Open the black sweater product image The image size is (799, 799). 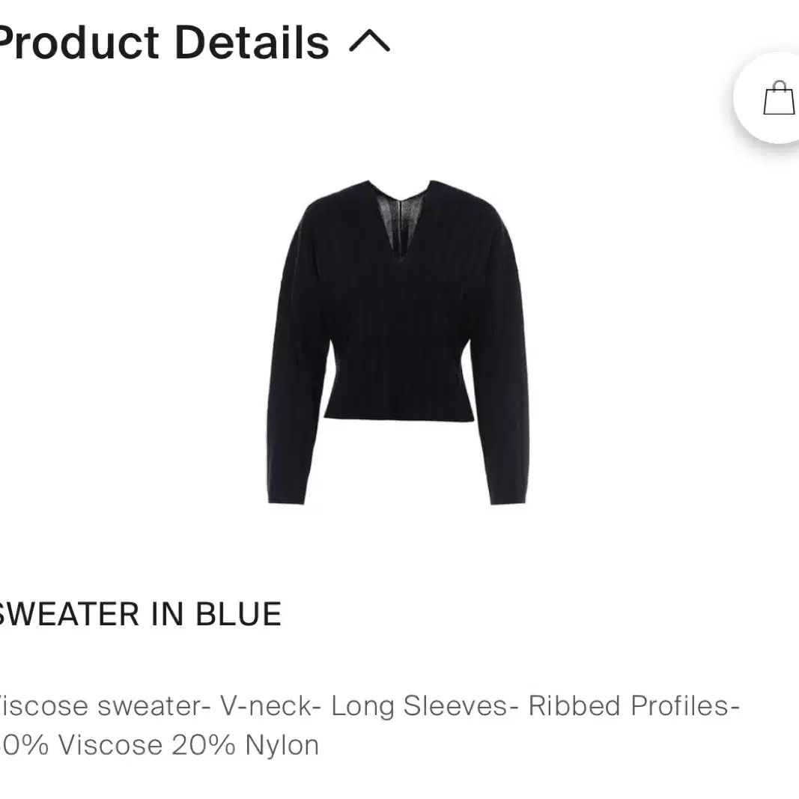398,342
